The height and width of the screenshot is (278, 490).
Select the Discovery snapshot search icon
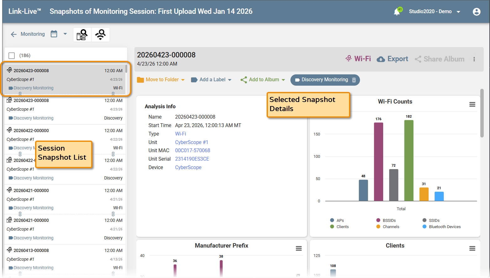pos(82,35)
